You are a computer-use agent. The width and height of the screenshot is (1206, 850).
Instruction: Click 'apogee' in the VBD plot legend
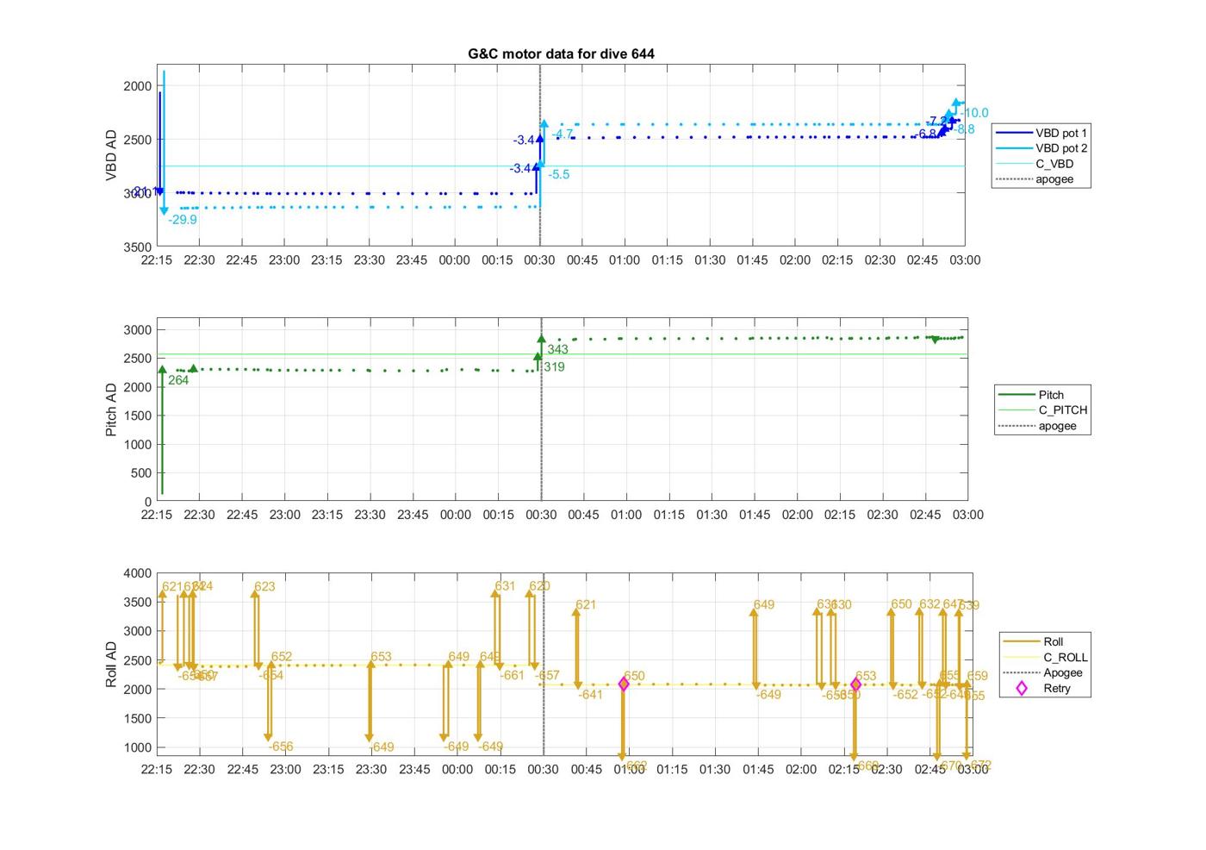tap(1054, 179)
